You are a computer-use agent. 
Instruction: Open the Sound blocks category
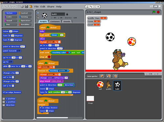pyautogui.click(x=11, y=21)
